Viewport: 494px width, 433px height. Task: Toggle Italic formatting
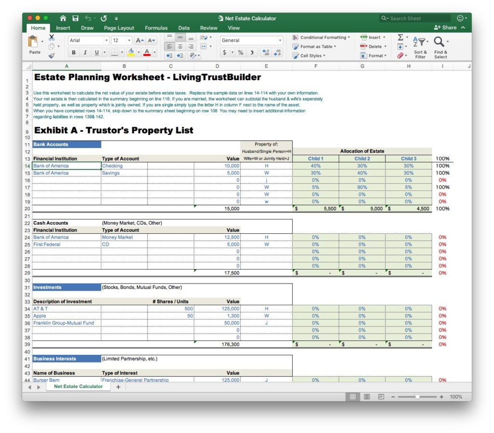tap(85, 53)
